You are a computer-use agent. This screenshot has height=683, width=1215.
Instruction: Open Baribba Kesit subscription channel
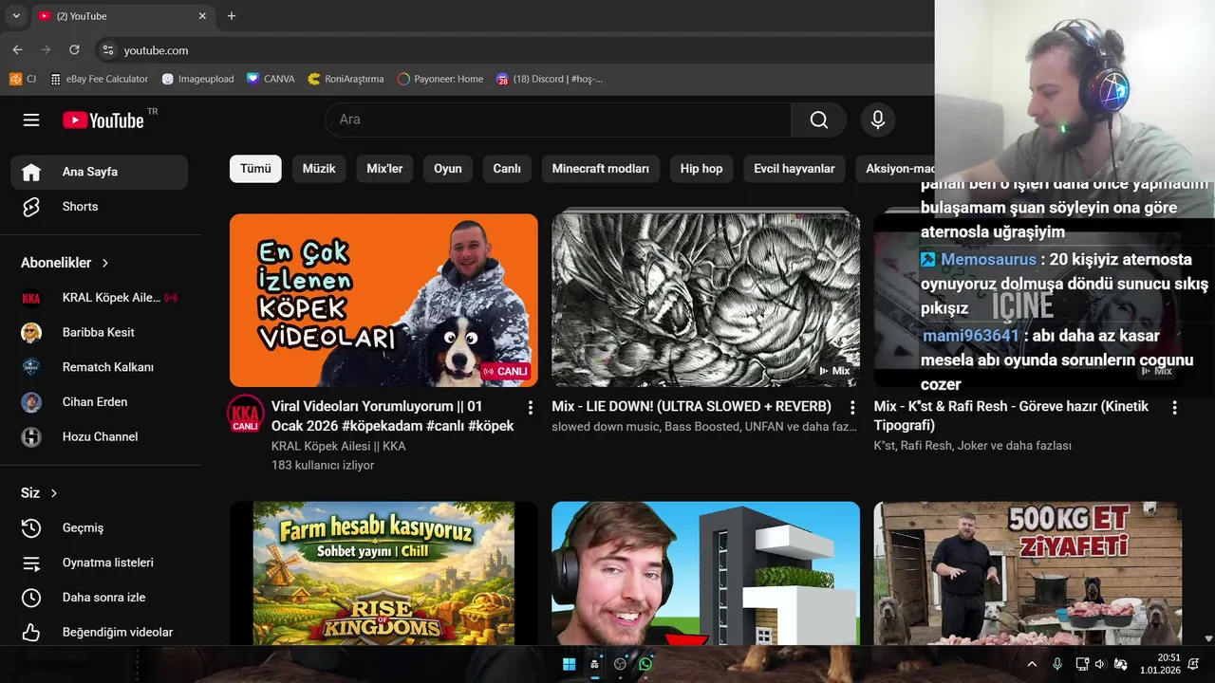pyautogui.click(x=100, y=332)
